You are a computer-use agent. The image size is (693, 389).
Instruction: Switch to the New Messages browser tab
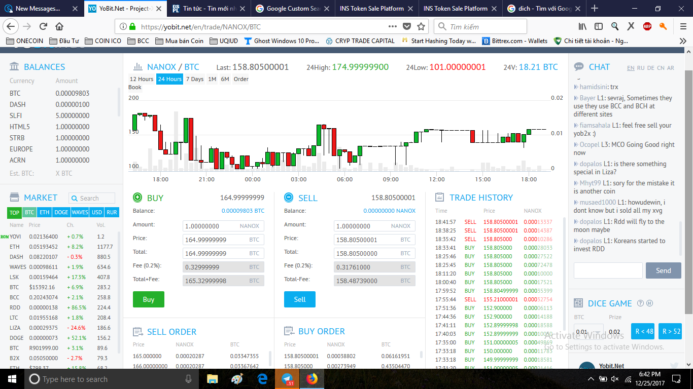(x=42, y=8)
